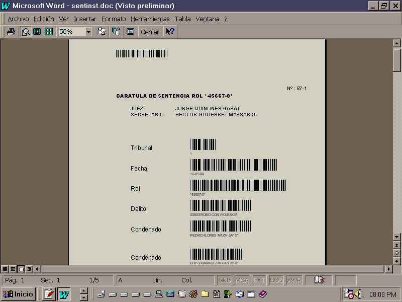Select One Page view icon
Screen dimensions: 402x302
(x=37, y=32)
